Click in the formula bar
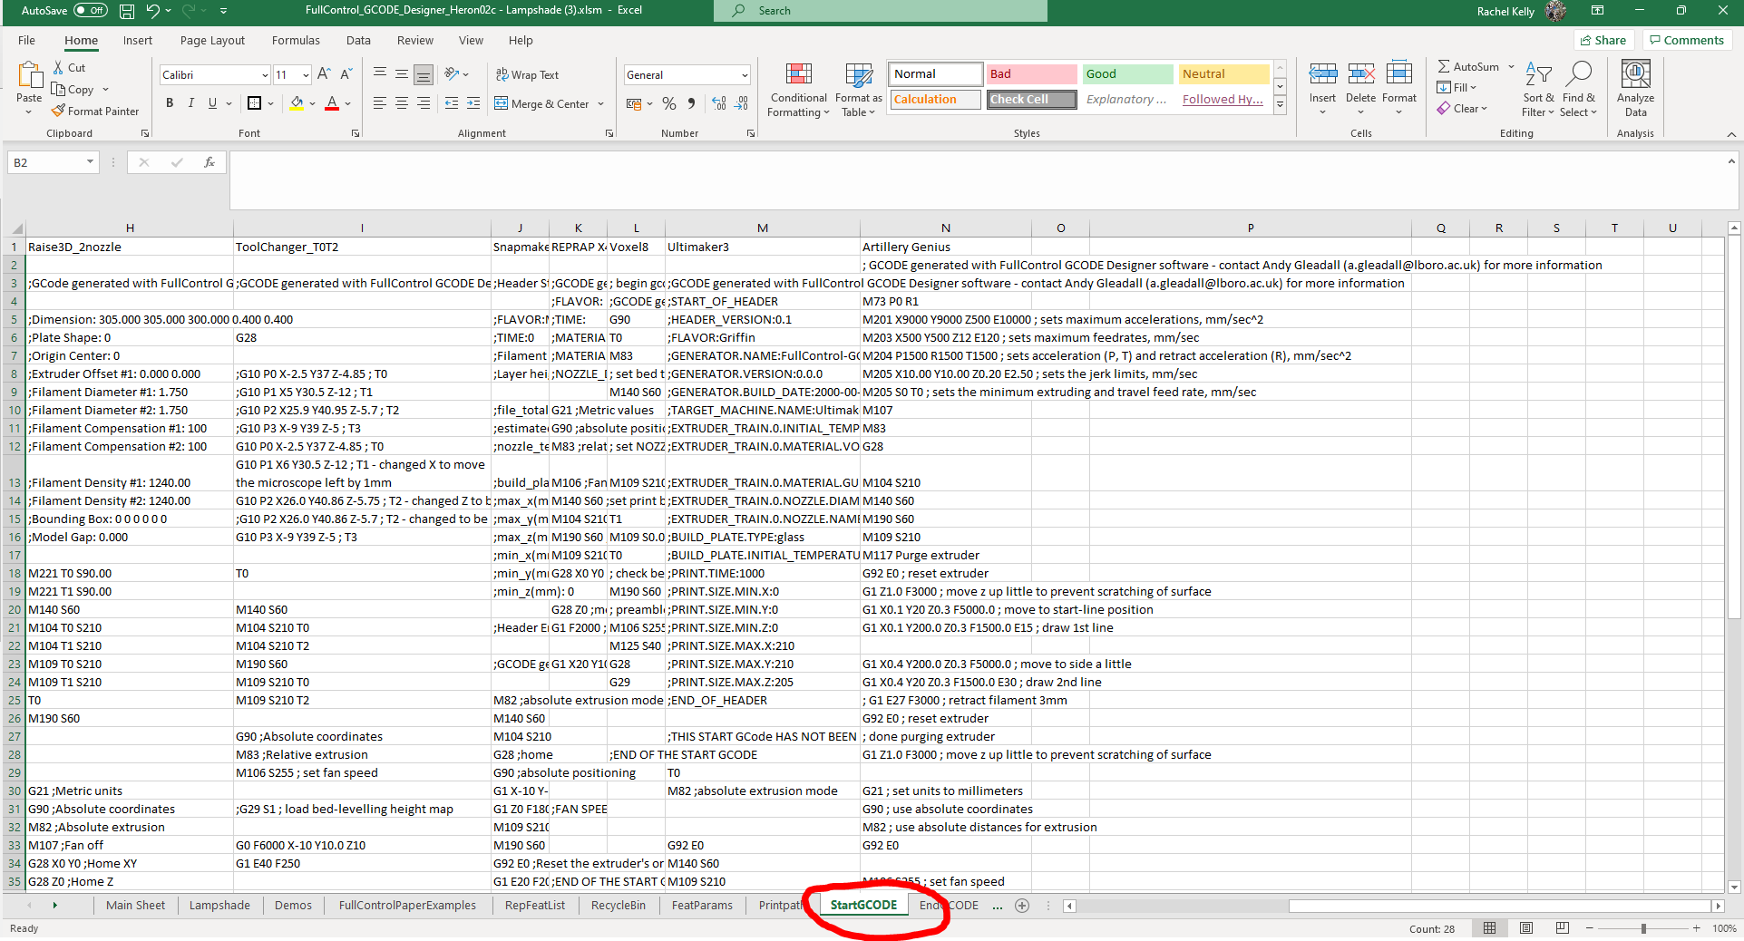The height and width of the screenshot is (941, 1744). pyautogui.click(x=978, y=180)
